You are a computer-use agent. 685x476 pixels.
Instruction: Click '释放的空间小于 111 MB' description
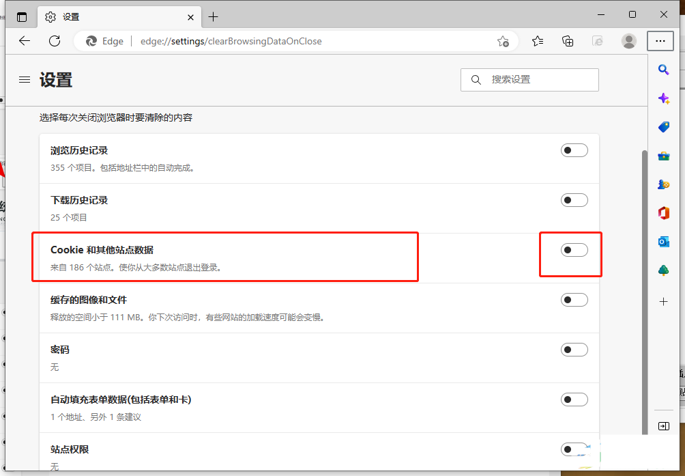188,318
